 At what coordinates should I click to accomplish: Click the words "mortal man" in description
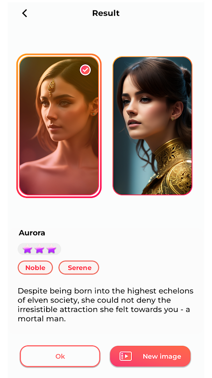(x=41, y=319)
